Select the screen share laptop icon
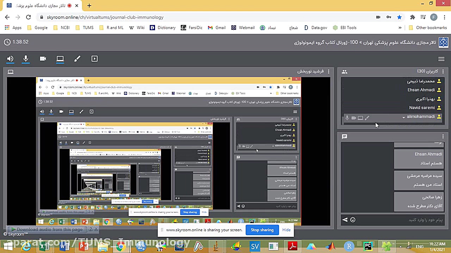This screenshot has width=451, height=253. click(x=60, y=59)
